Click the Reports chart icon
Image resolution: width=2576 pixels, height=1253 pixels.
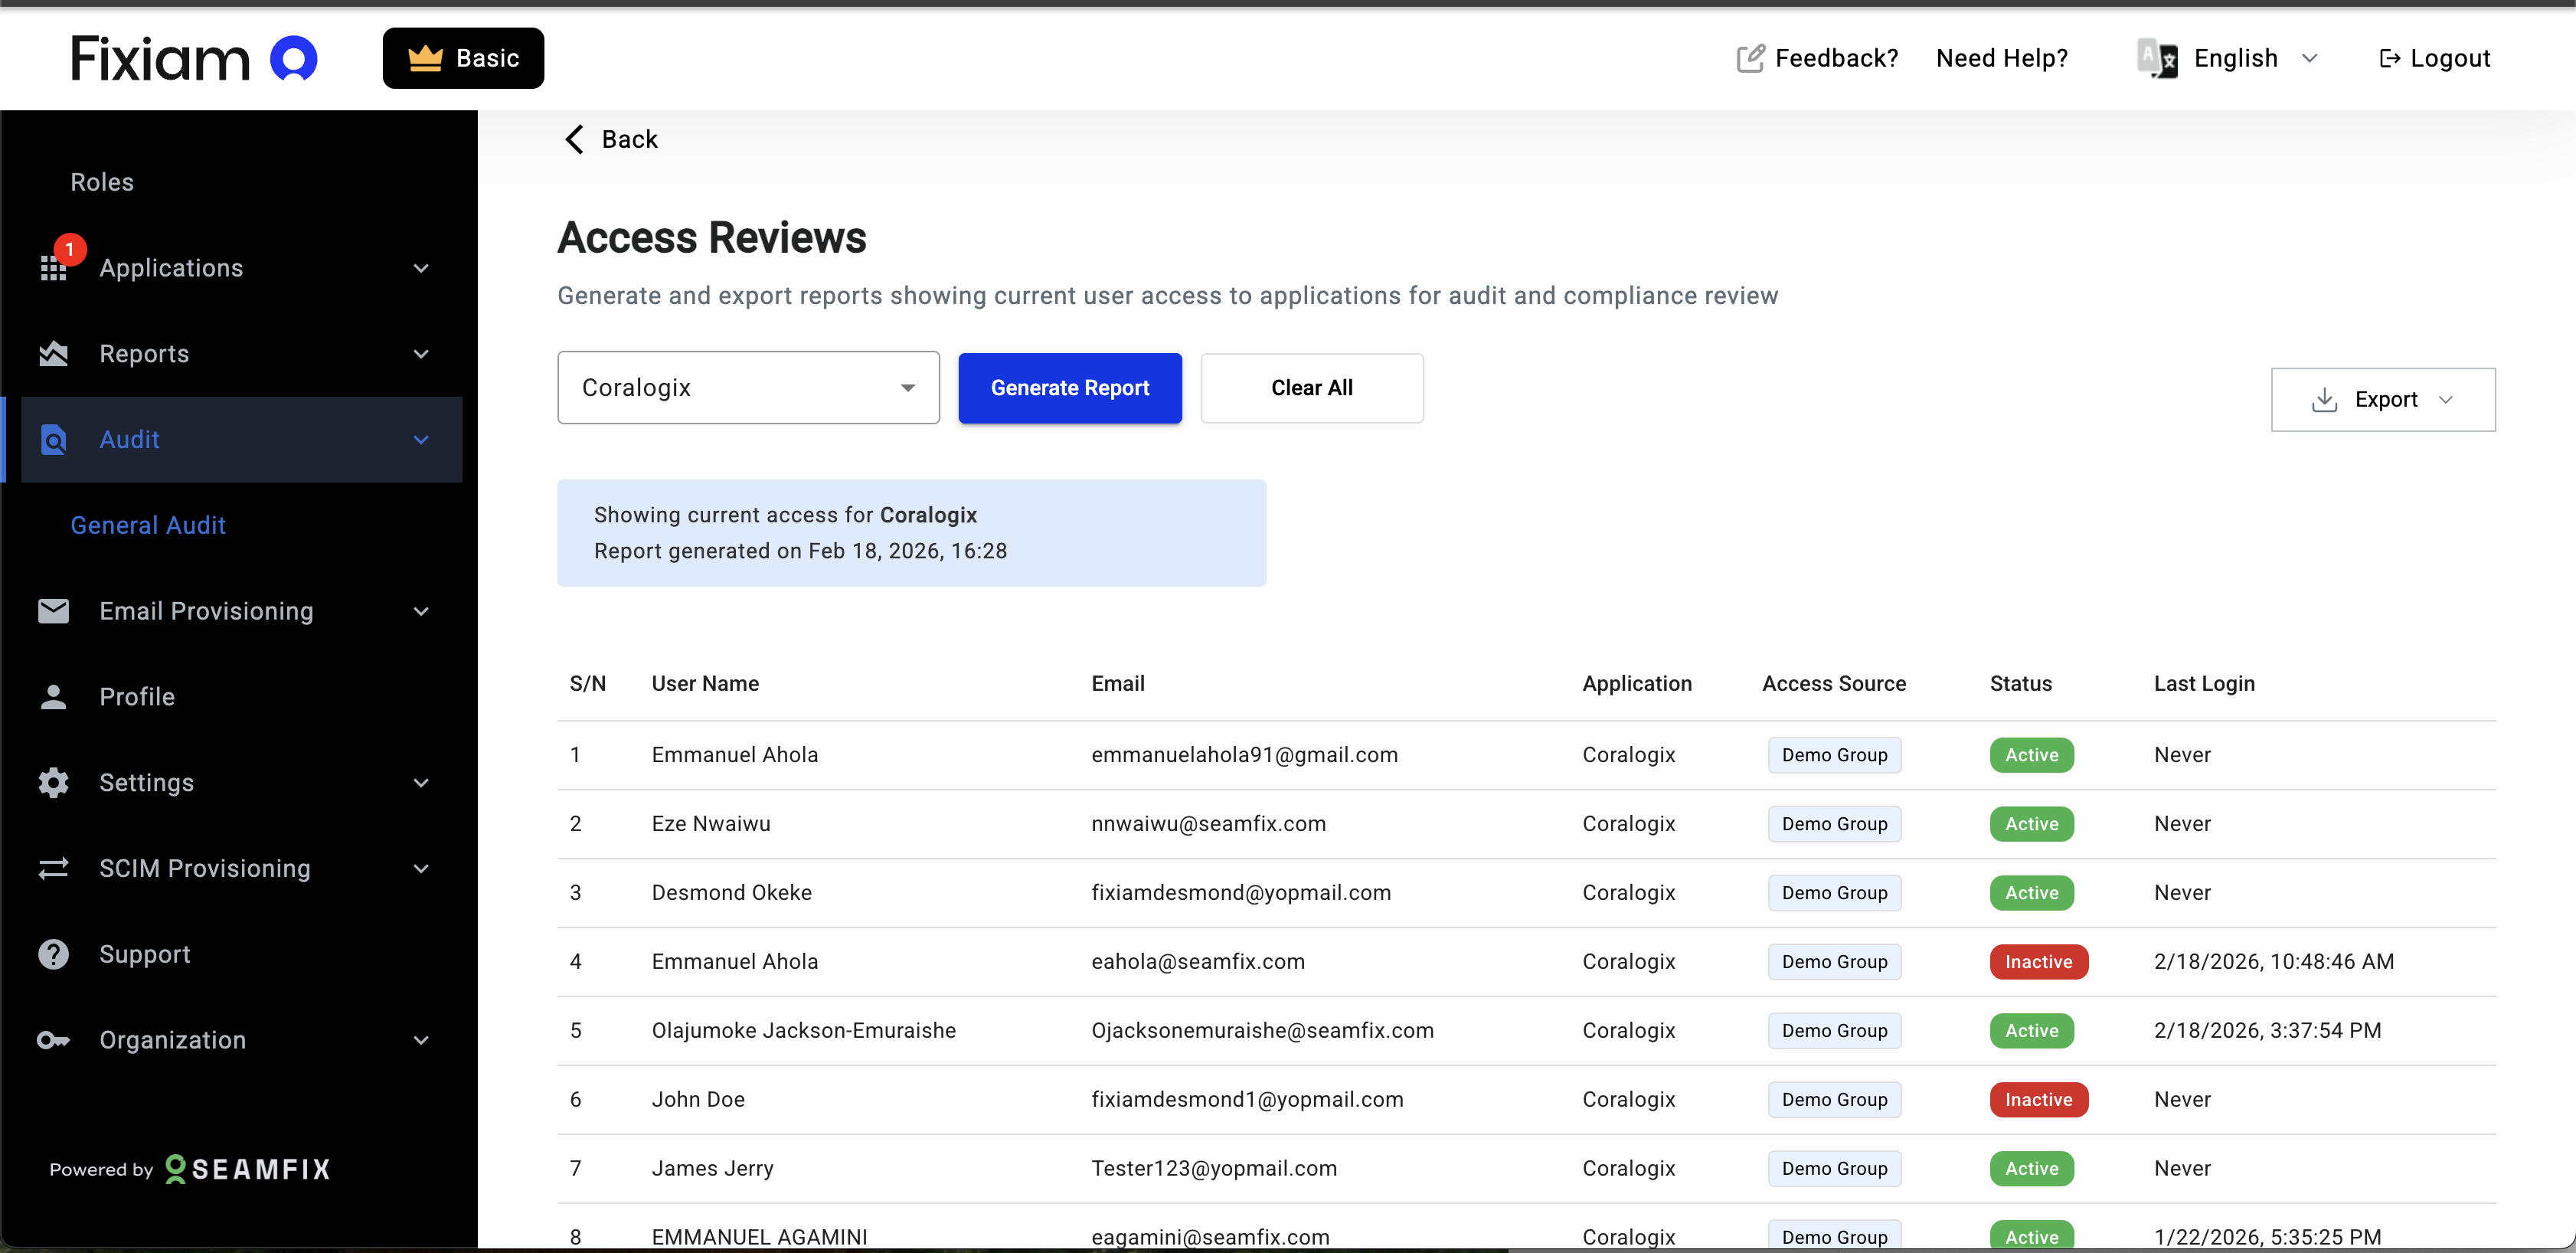coord(53,354)
